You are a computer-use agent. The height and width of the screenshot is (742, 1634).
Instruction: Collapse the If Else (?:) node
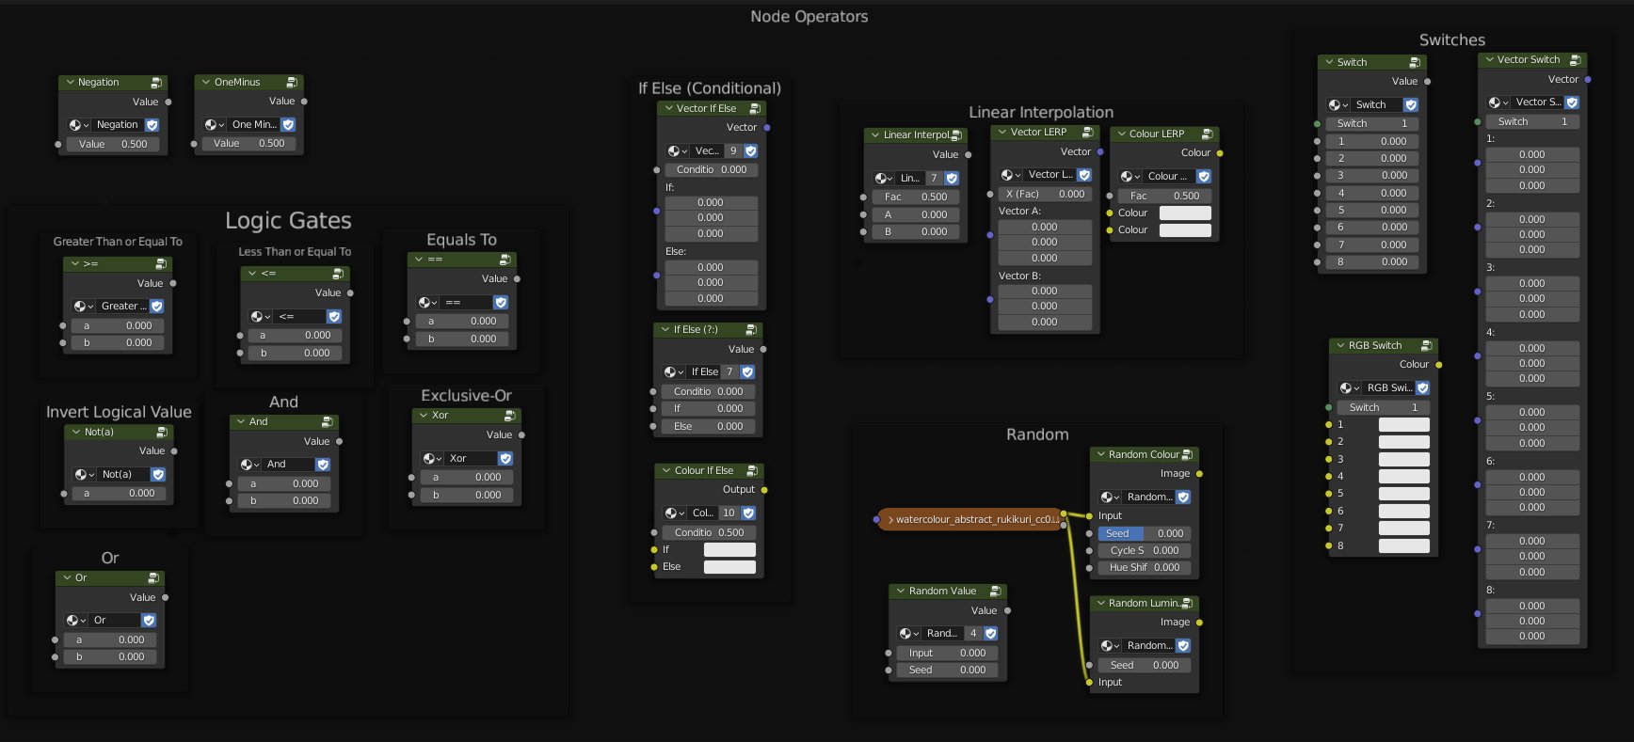[665, 330]
